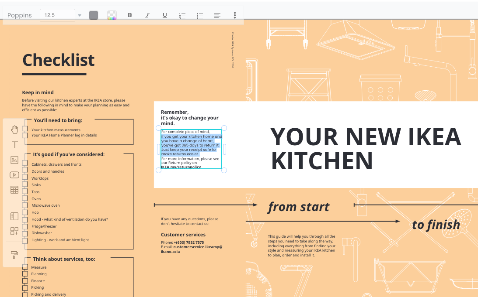Expand the text alignment options
478x297 pixels.
pos(217,15)
